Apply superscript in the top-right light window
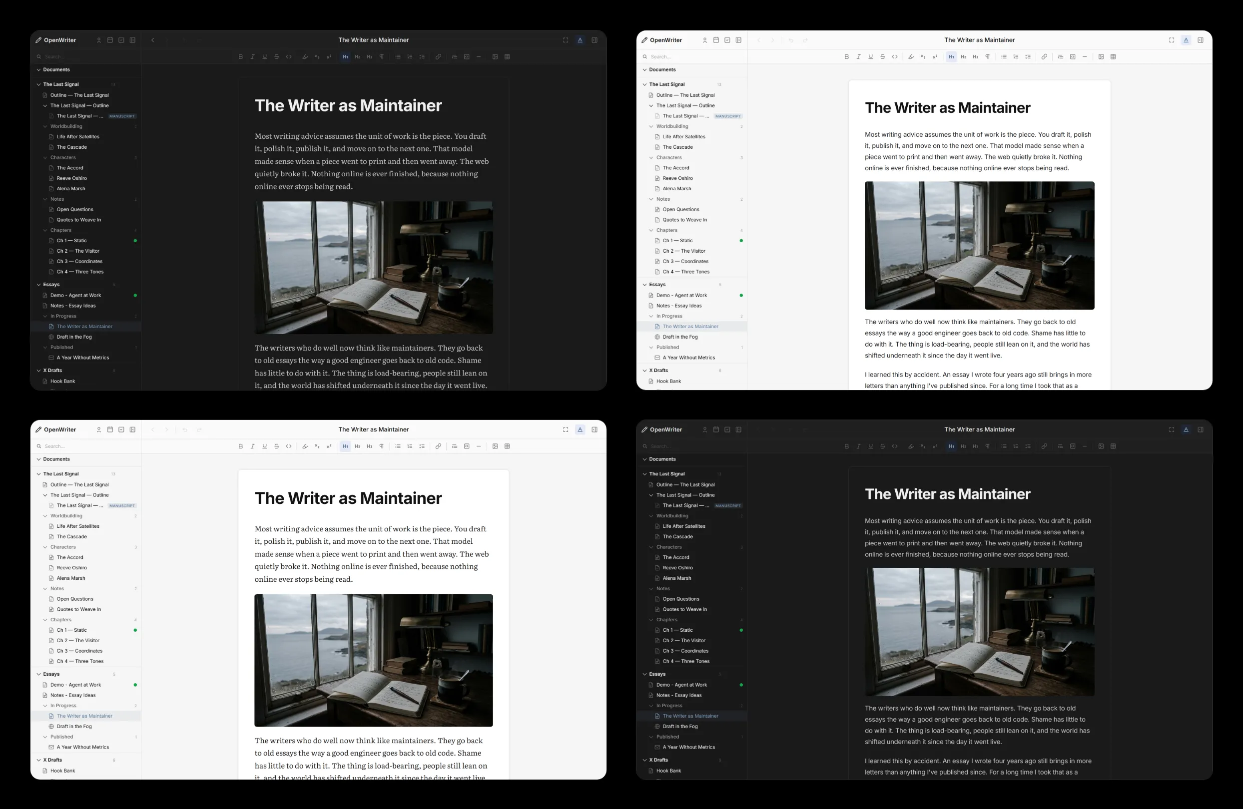 coord(935,57)
